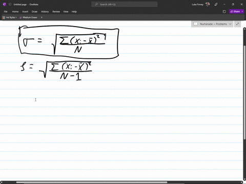Close the OneNote window
The image size is (246, 184).
[x=241, y=5]
